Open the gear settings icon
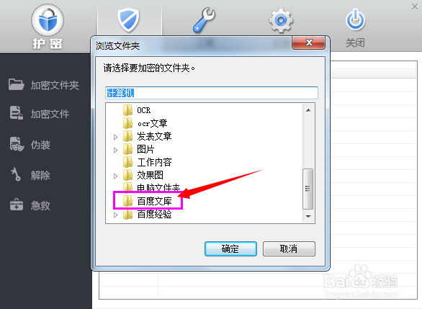This screenshot has width=422, height=309. pyautogui.click(x=281, y=20)
